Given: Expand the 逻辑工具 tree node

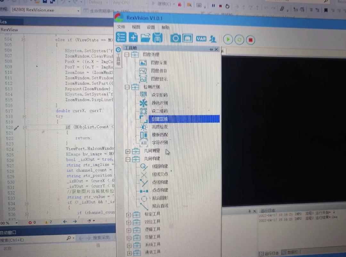Looking at the screenshot, I should tap(129, 230).
